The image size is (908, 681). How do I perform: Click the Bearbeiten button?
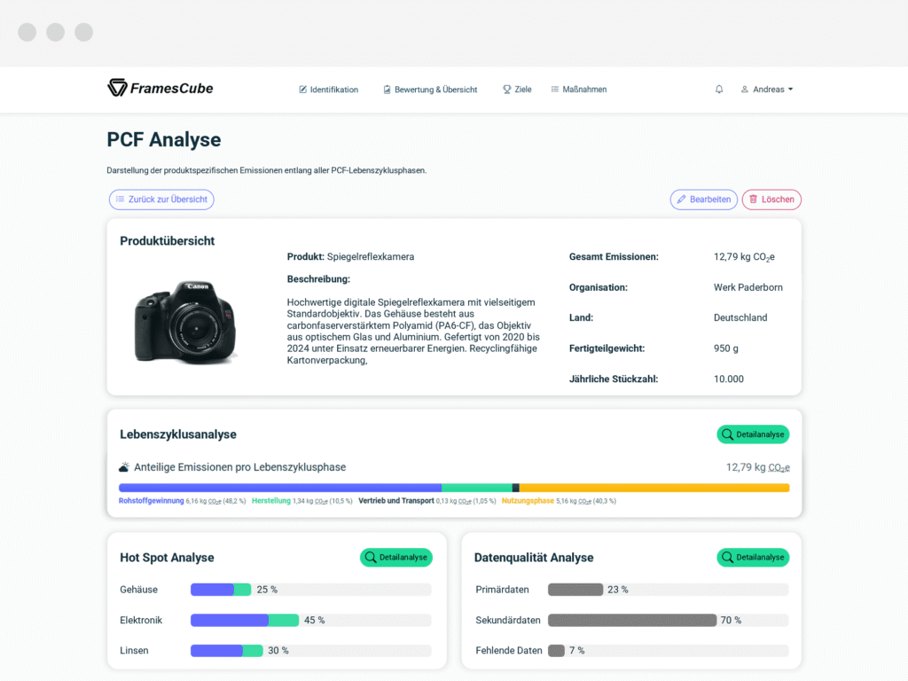703,200
